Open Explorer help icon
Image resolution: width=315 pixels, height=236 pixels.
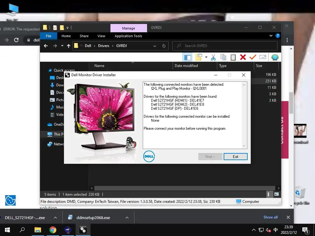[278, 36]
